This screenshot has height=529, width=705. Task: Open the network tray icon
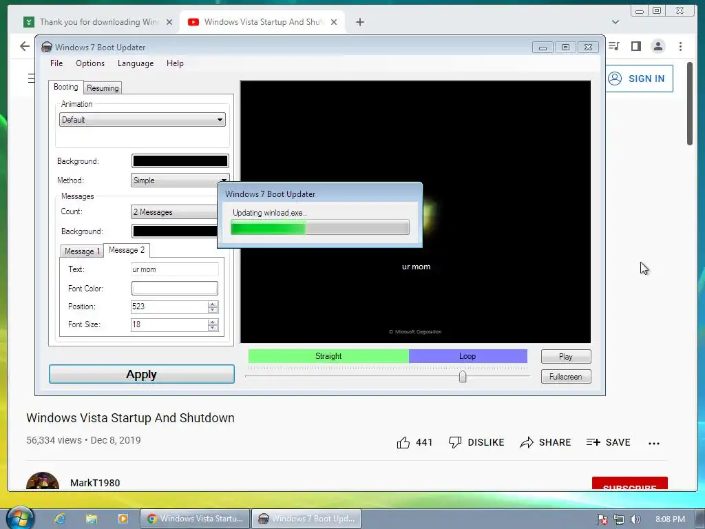tap(619, 519)
